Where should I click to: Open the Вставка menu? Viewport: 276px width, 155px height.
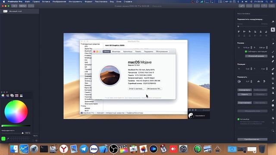(46, 2)
